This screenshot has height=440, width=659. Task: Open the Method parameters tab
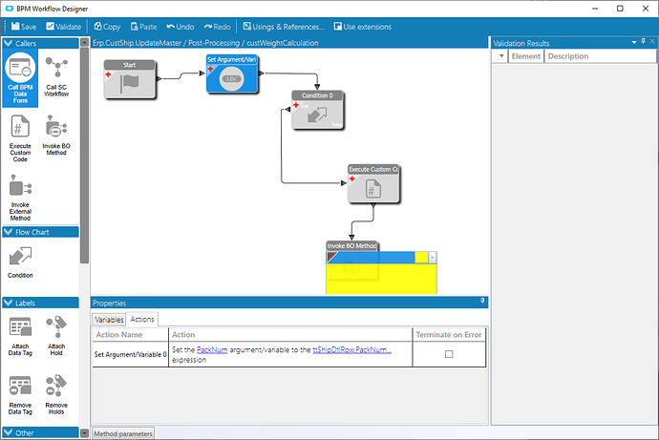click(x=122, y=434)
